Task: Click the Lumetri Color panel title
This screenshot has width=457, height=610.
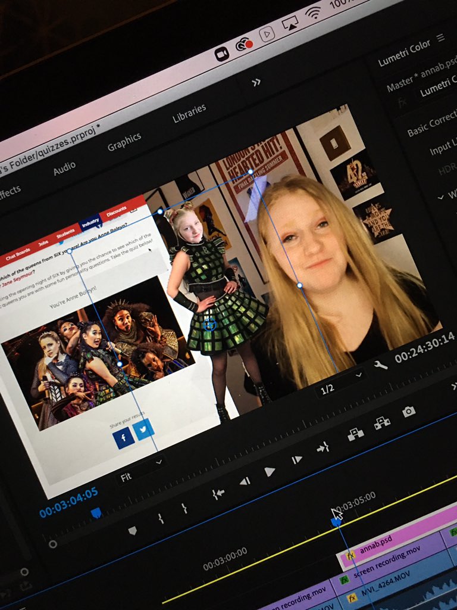Action: [x=404, y=52]
